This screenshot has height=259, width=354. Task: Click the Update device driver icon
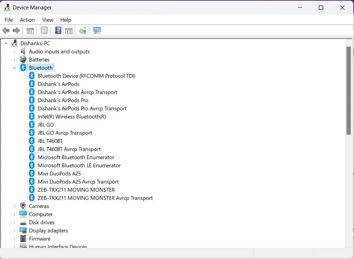83,30
